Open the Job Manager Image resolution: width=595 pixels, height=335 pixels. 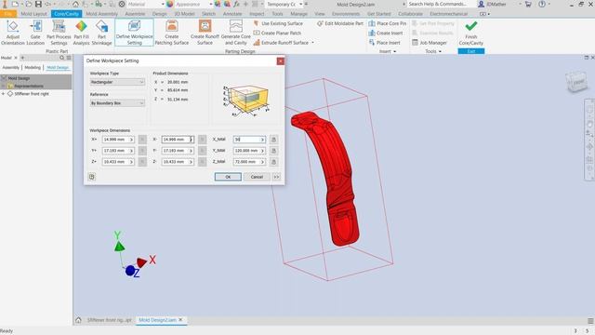click(430, 43)
